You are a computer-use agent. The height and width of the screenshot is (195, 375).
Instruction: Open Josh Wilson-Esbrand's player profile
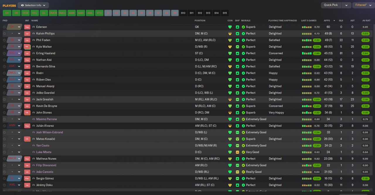pyautogui.click(x=50, y=132)
